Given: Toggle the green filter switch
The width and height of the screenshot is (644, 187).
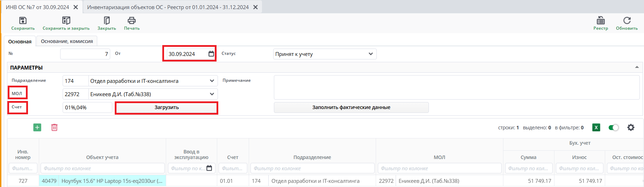Looking at the screenshot, I should point(613,128).
